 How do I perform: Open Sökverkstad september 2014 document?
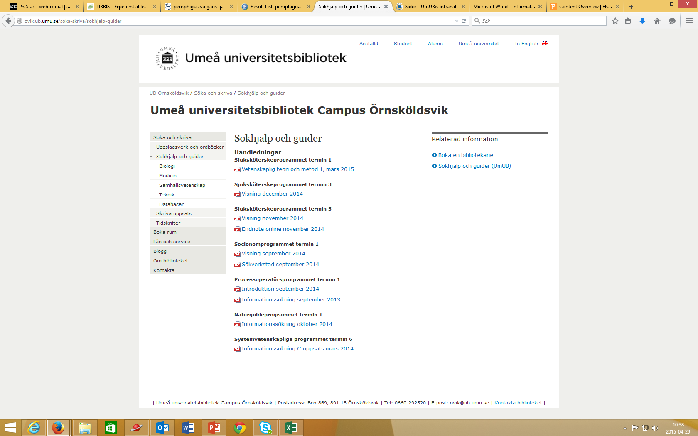(280, 265)
